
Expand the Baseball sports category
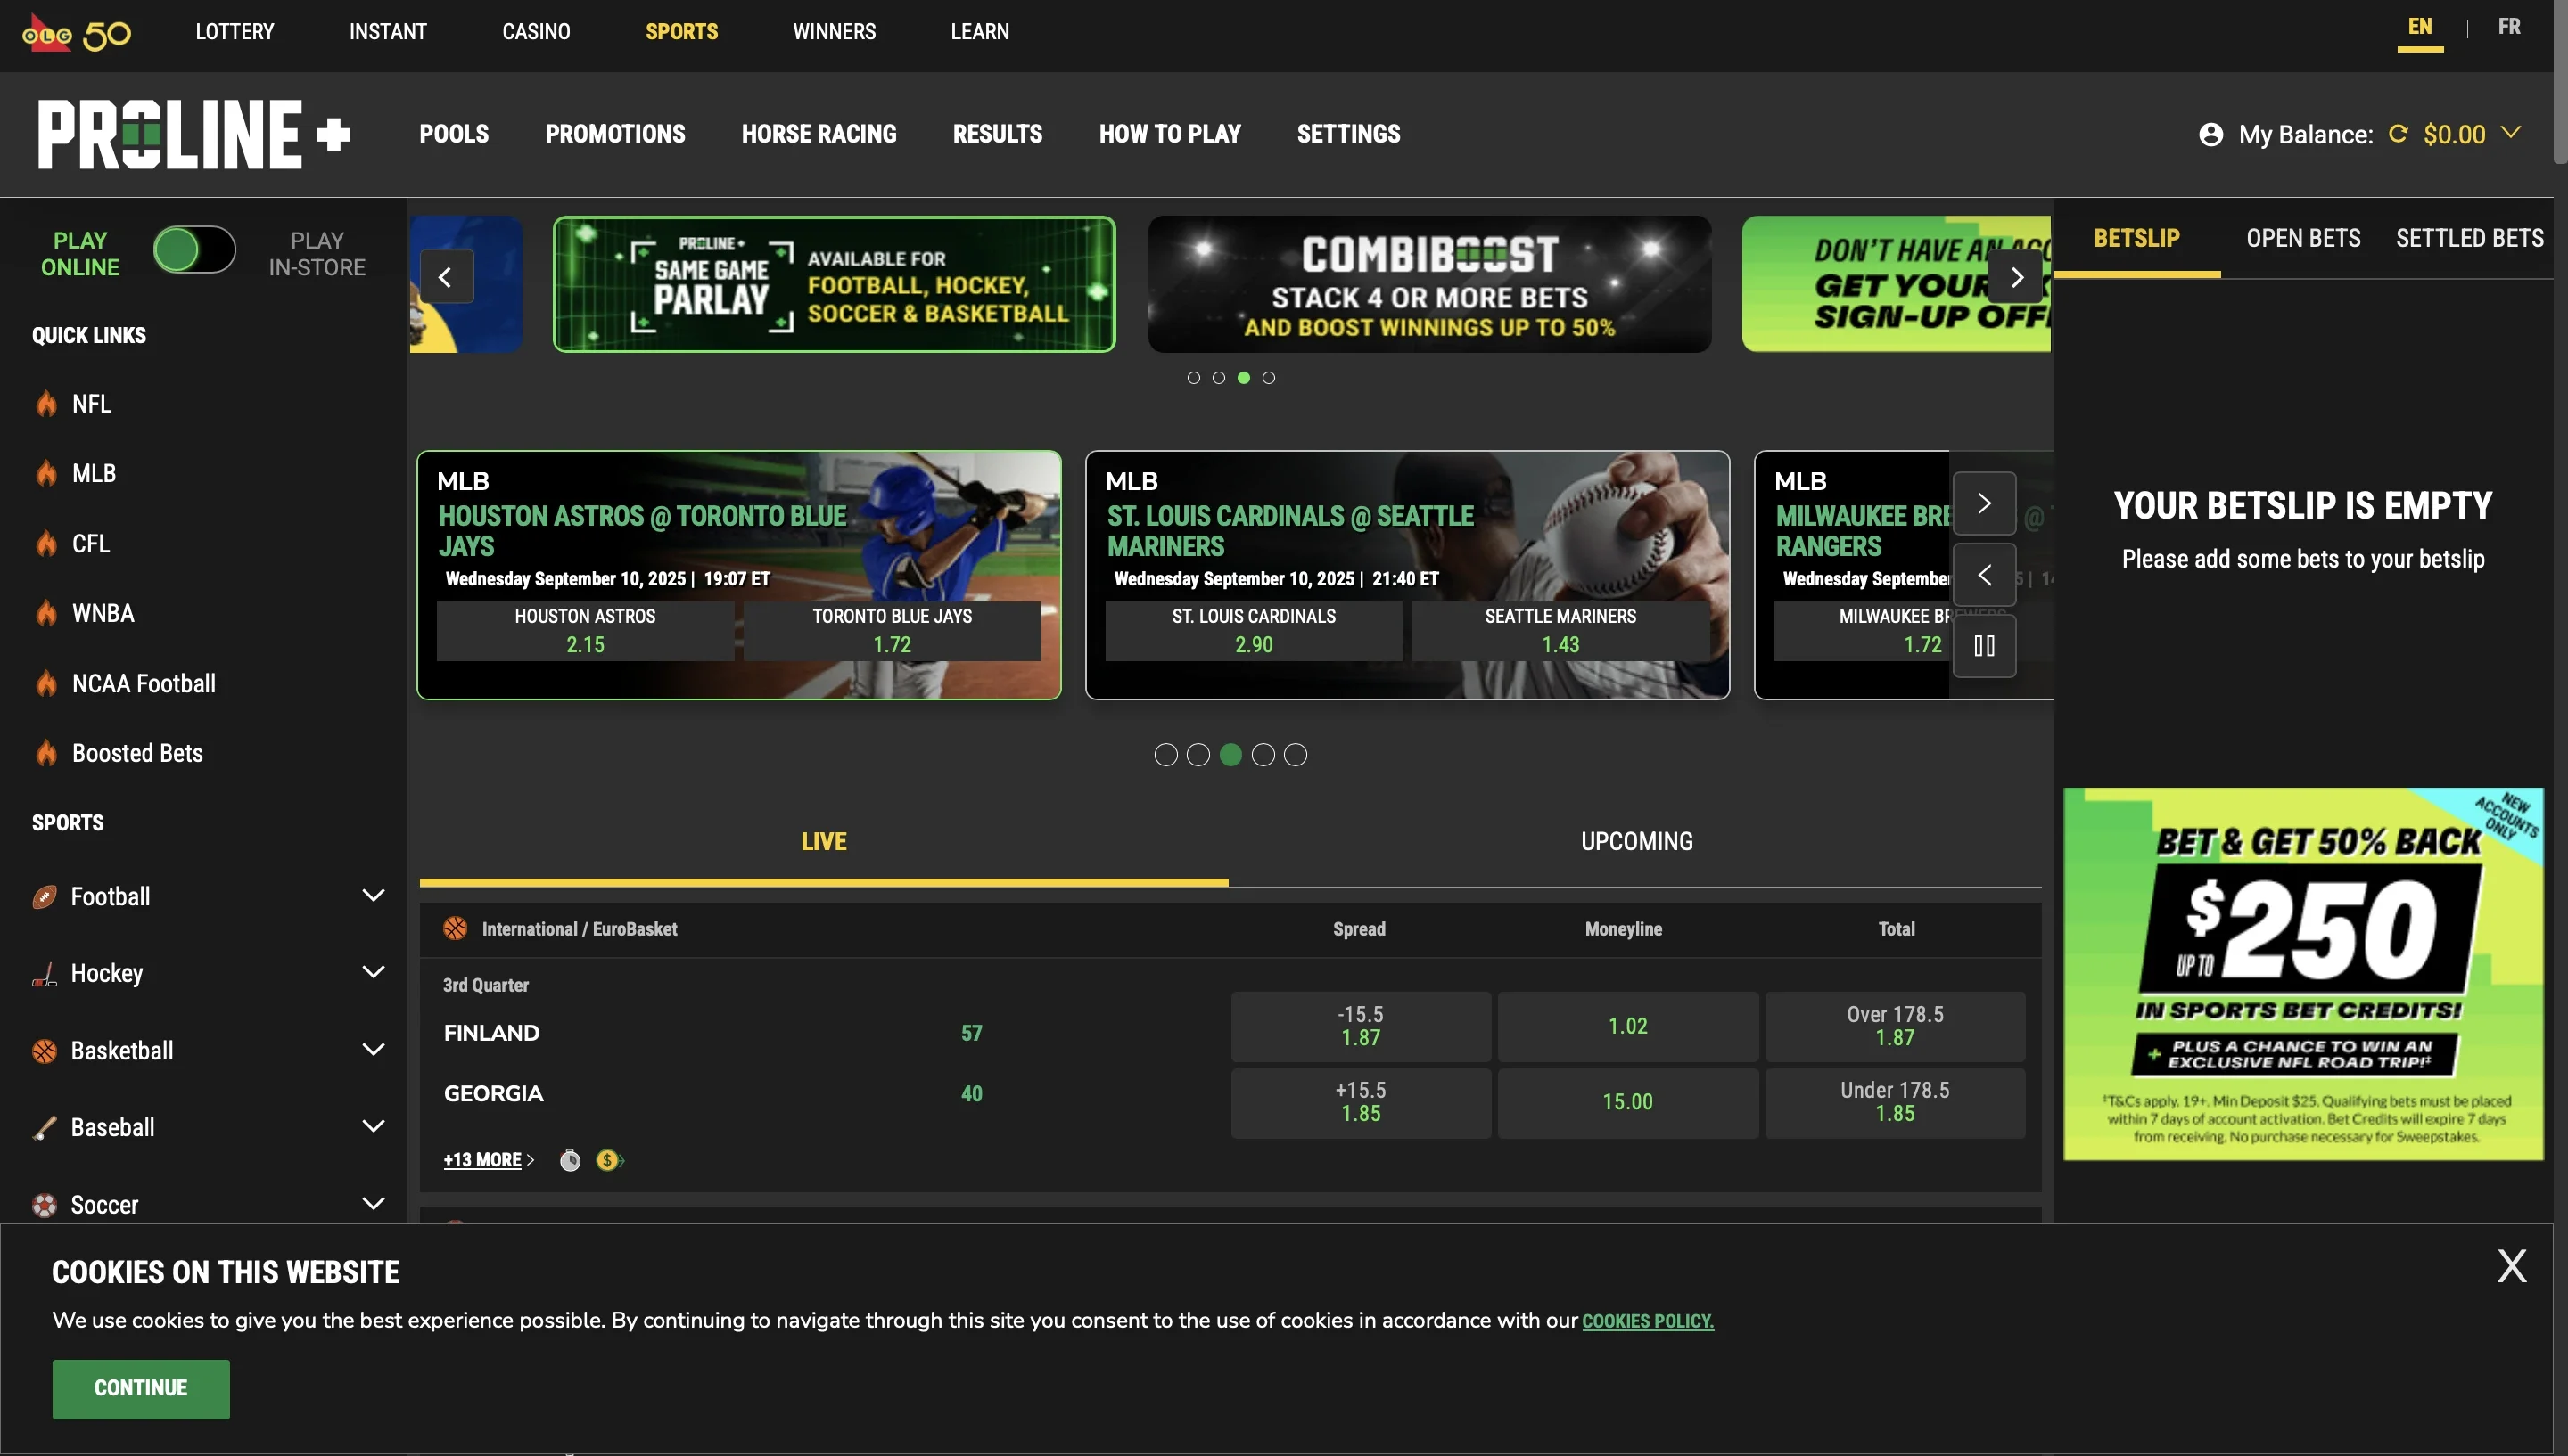(373, 1126)
